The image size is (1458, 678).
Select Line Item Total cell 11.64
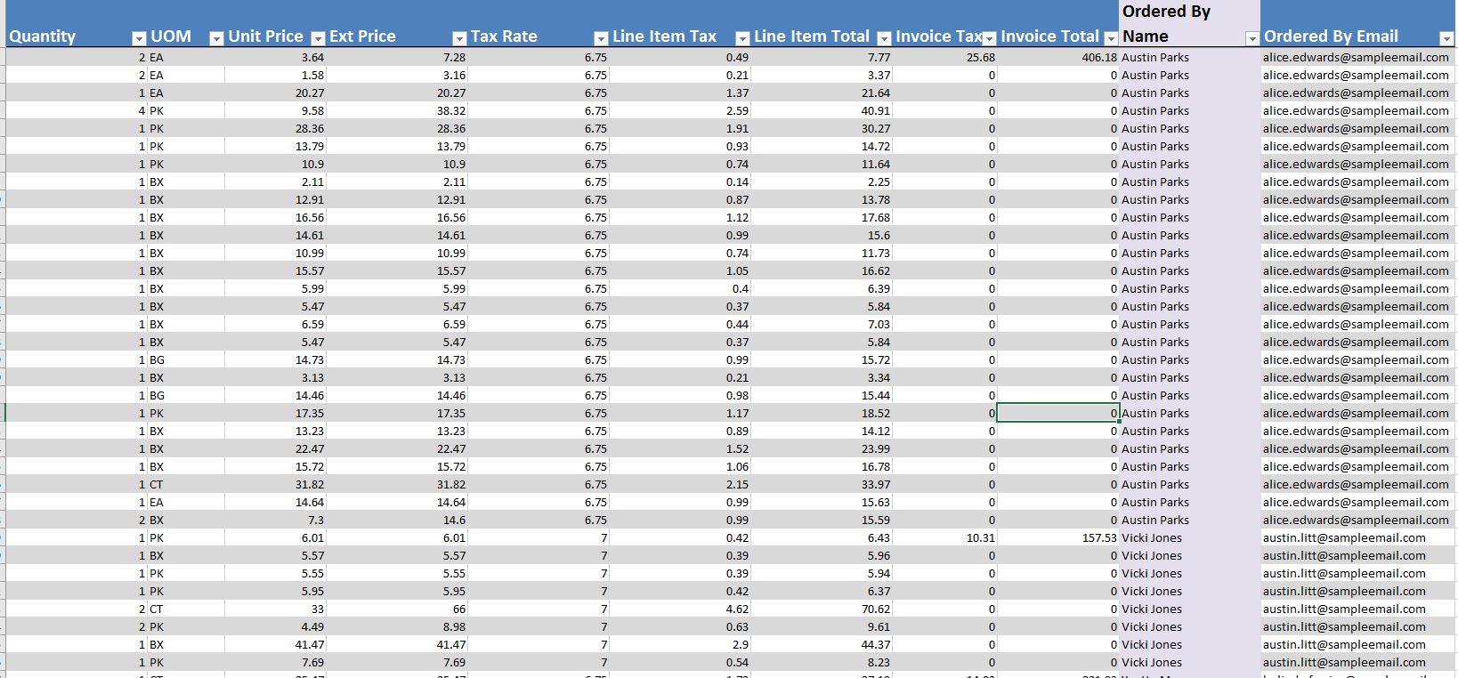(822, 164)
